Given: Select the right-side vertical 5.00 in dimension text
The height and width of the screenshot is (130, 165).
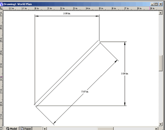Looking at the screenshot, I should click(125, 74).
